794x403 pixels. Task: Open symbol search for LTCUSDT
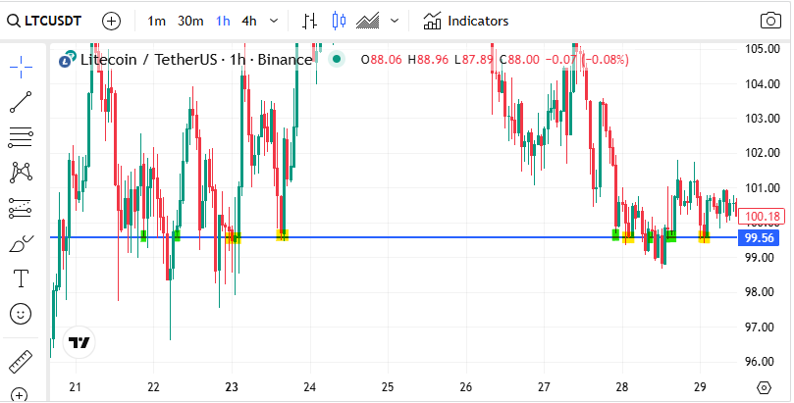(45, 21)
